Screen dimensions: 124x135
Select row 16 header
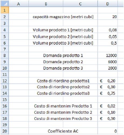(x=5, y=106)
